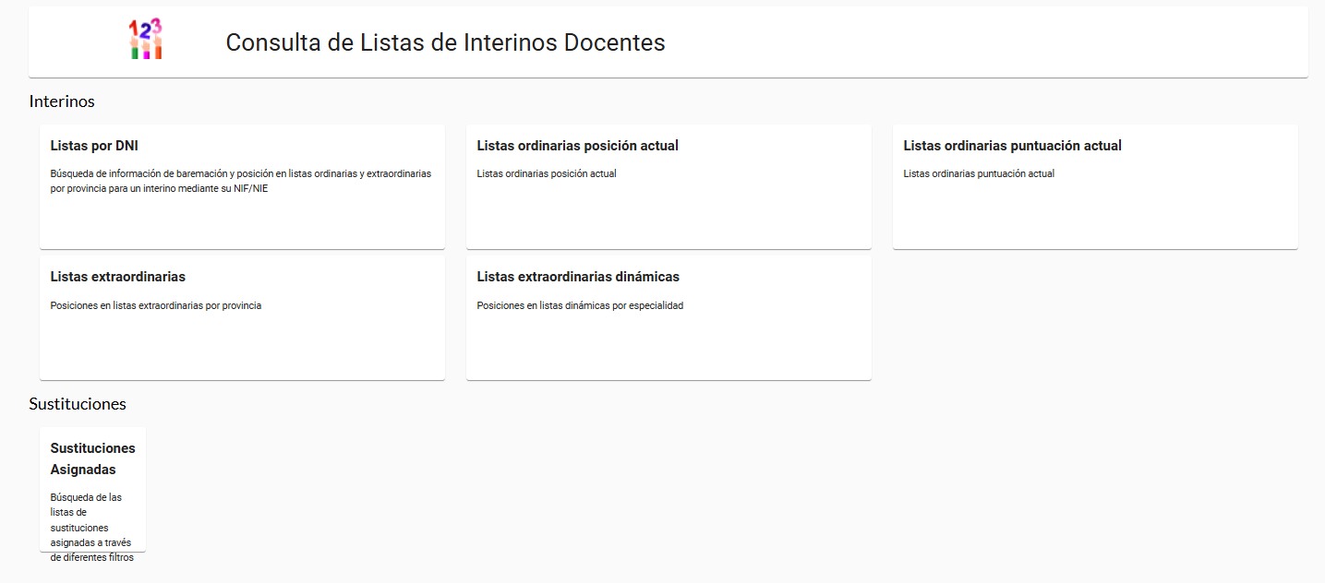Click the Interinos section heading
The height and width of the screenshot is (583, 1325).
pyautogui.click(x=62, y=101)
